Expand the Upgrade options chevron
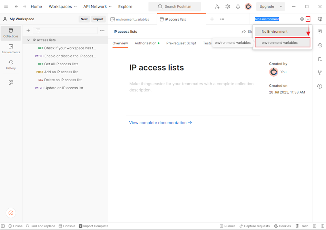This screenshot has width=326, height=230. coord(281,7)
